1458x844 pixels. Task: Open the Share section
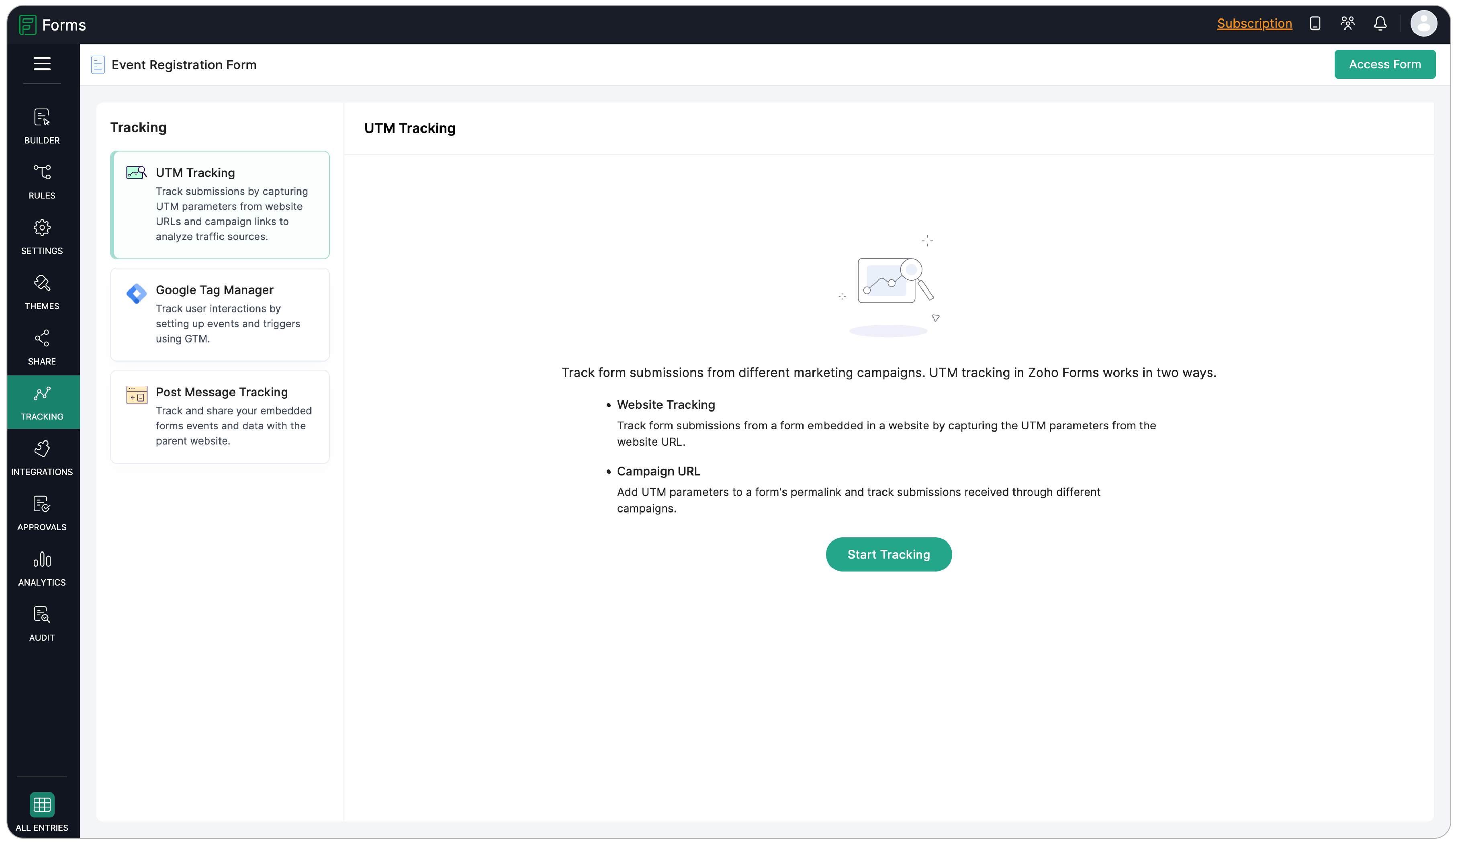pos(42,347)
